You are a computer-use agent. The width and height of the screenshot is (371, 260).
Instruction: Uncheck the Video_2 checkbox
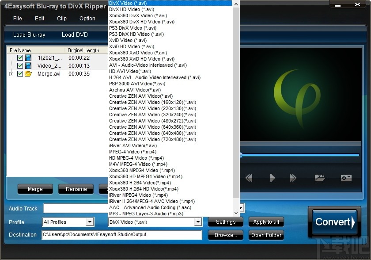pyautogui.click(x=20, y=65)
